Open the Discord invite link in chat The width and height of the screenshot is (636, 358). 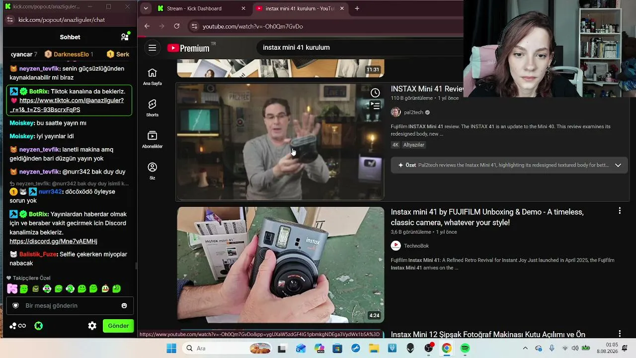point(53,241)
